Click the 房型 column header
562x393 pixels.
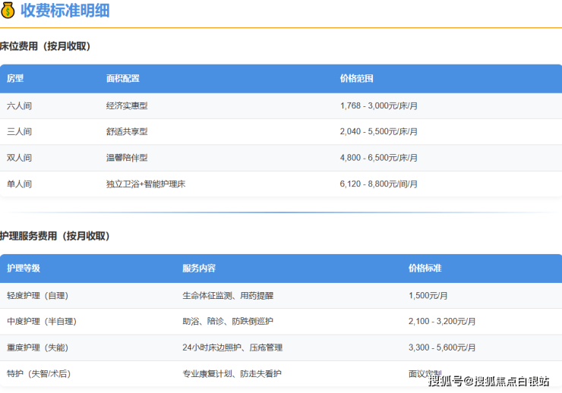tap(15, 79)
